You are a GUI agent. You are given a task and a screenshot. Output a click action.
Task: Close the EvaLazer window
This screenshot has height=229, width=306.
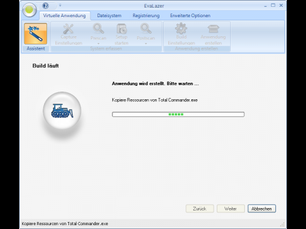(281, 5)
